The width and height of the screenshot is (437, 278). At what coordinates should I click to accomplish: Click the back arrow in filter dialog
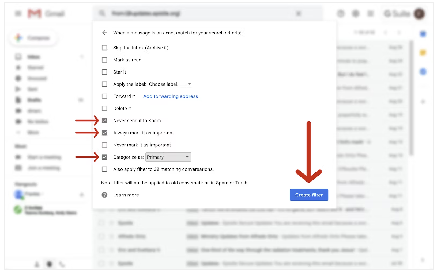[x=104, y=33]
